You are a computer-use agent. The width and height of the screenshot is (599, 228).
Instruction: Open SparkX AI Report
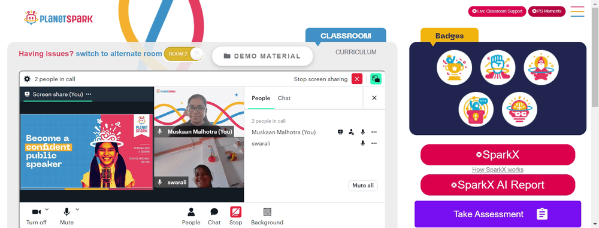497,185
